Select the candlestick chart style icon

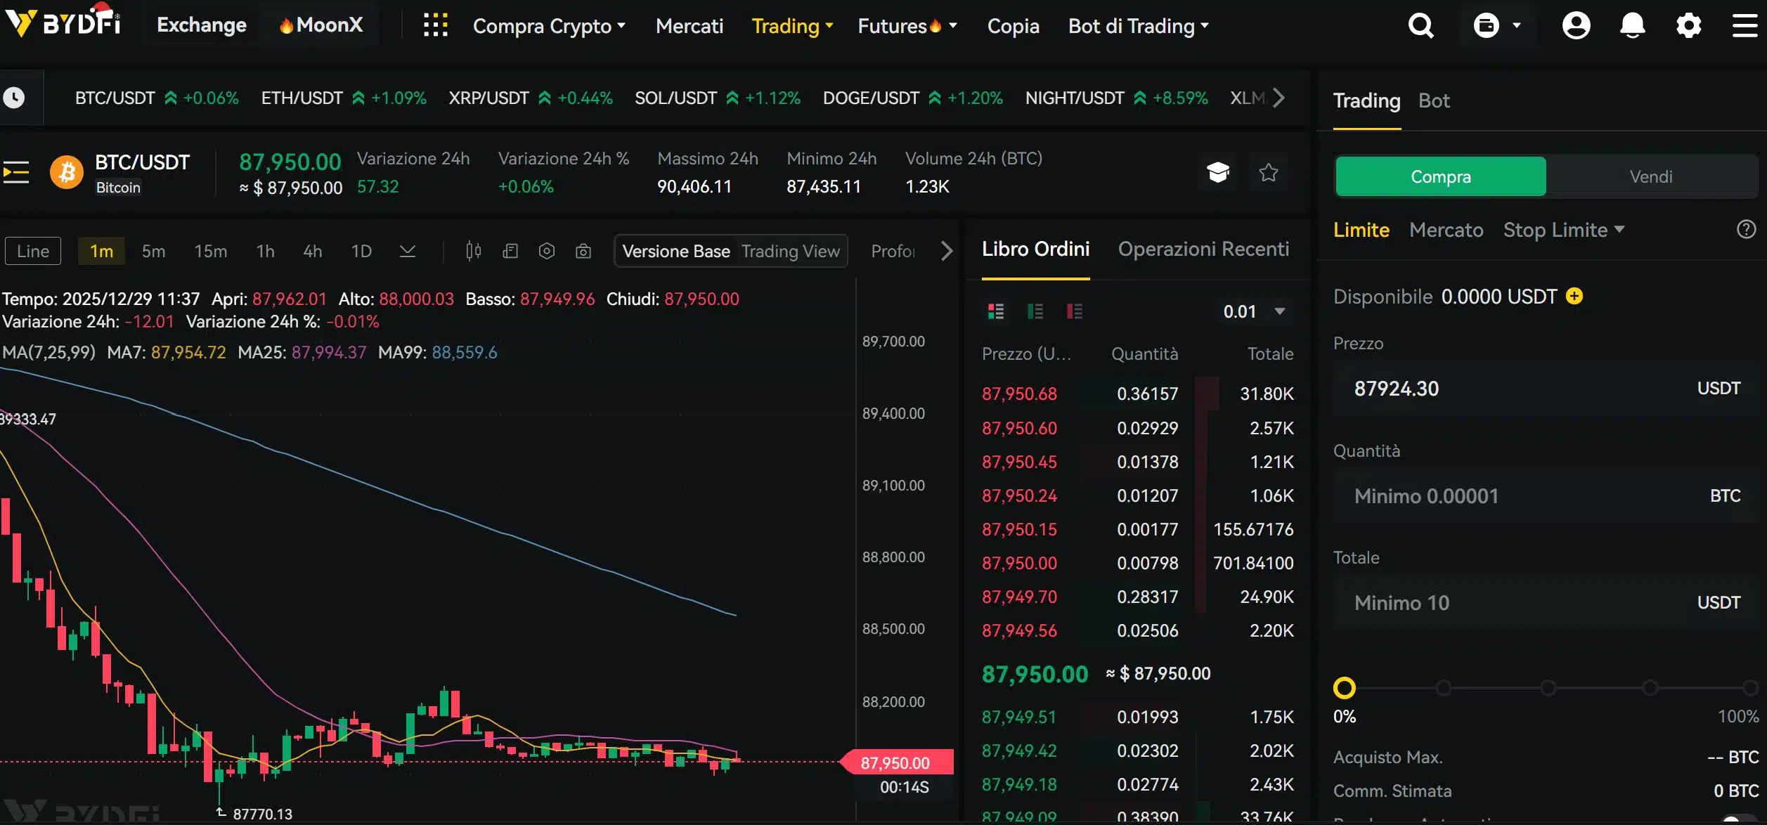tap(472, 251)
